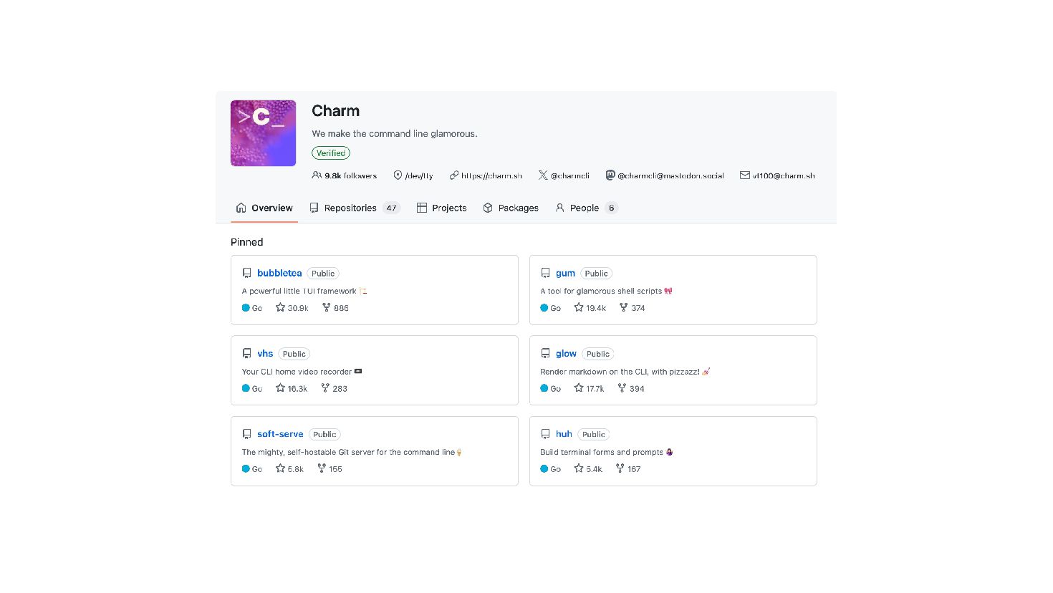Open the soft-serve repository link

click(x=280, y=434)
